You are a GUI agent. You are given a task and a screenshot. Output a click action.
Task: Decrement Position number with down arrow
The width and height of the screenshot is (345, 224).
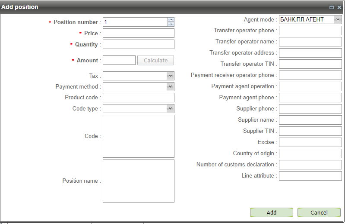[171, 24]
